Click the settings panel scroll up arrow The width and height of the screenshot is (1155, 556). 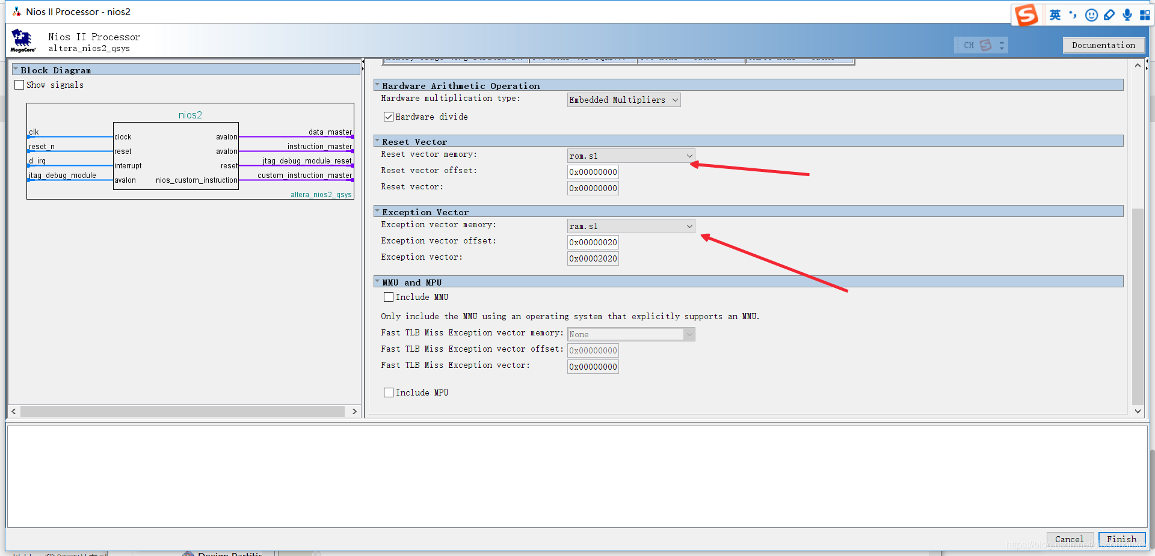click(x=1138, y=65)
